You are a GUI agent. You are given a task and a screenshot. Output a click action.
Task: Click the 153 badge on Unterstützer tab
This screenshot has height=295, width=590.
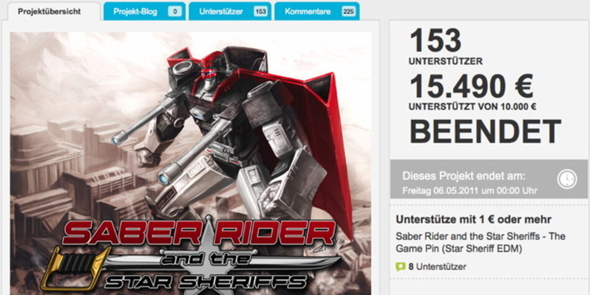tap(260, 12)
